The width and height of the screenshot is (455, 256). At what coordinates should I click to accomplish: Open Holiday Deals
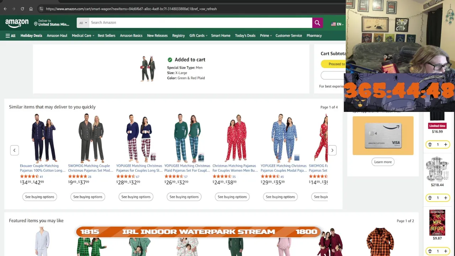(31, 36)
